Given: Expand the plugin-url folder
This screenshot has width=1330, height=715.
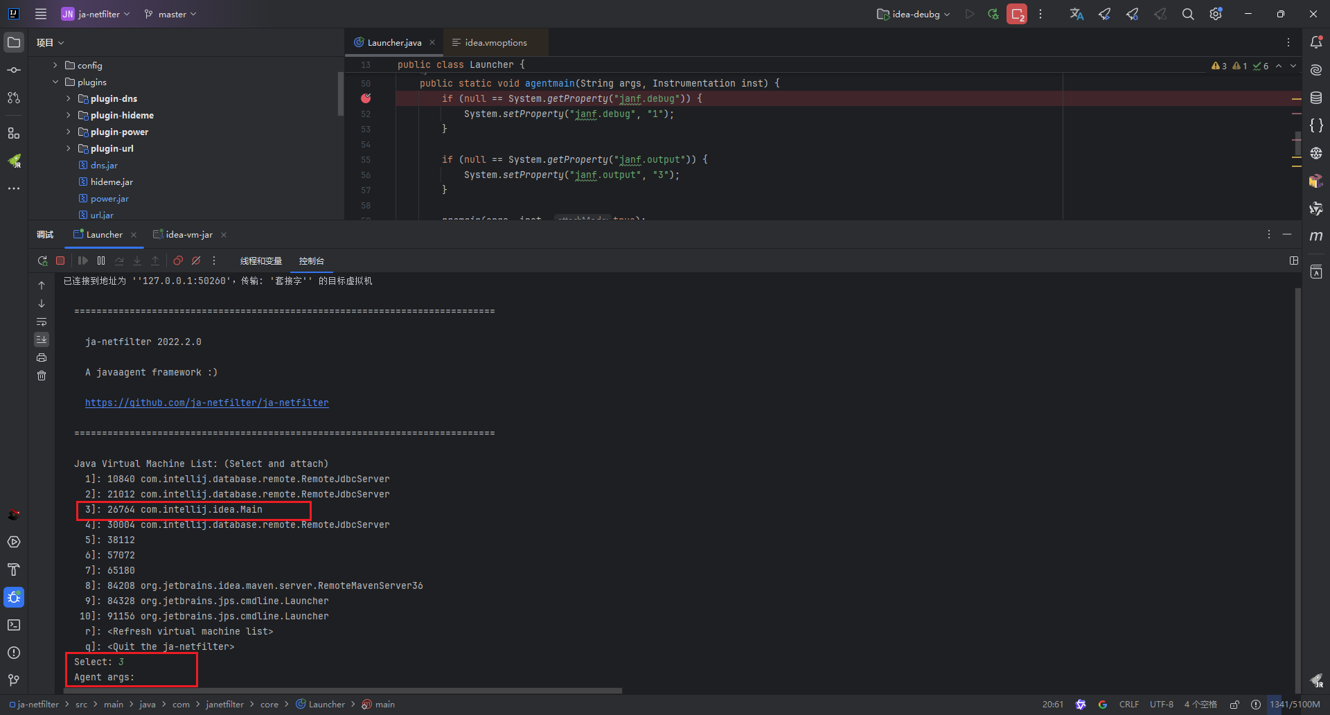Looking at the screenshot, I should point(69,148).
